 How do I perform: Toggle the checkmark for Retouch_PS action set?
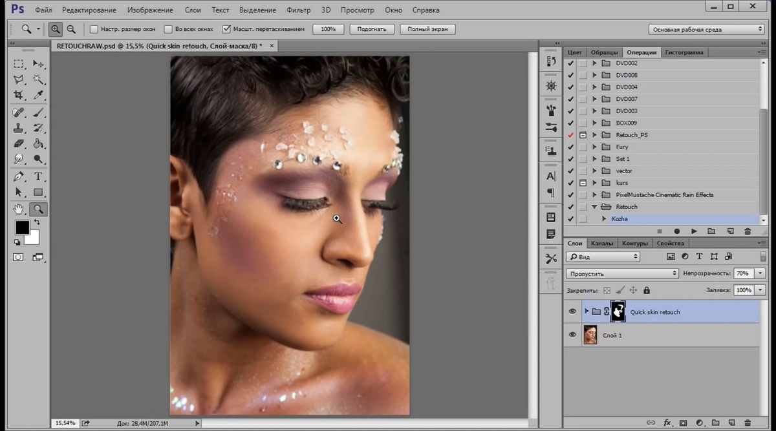570,135
